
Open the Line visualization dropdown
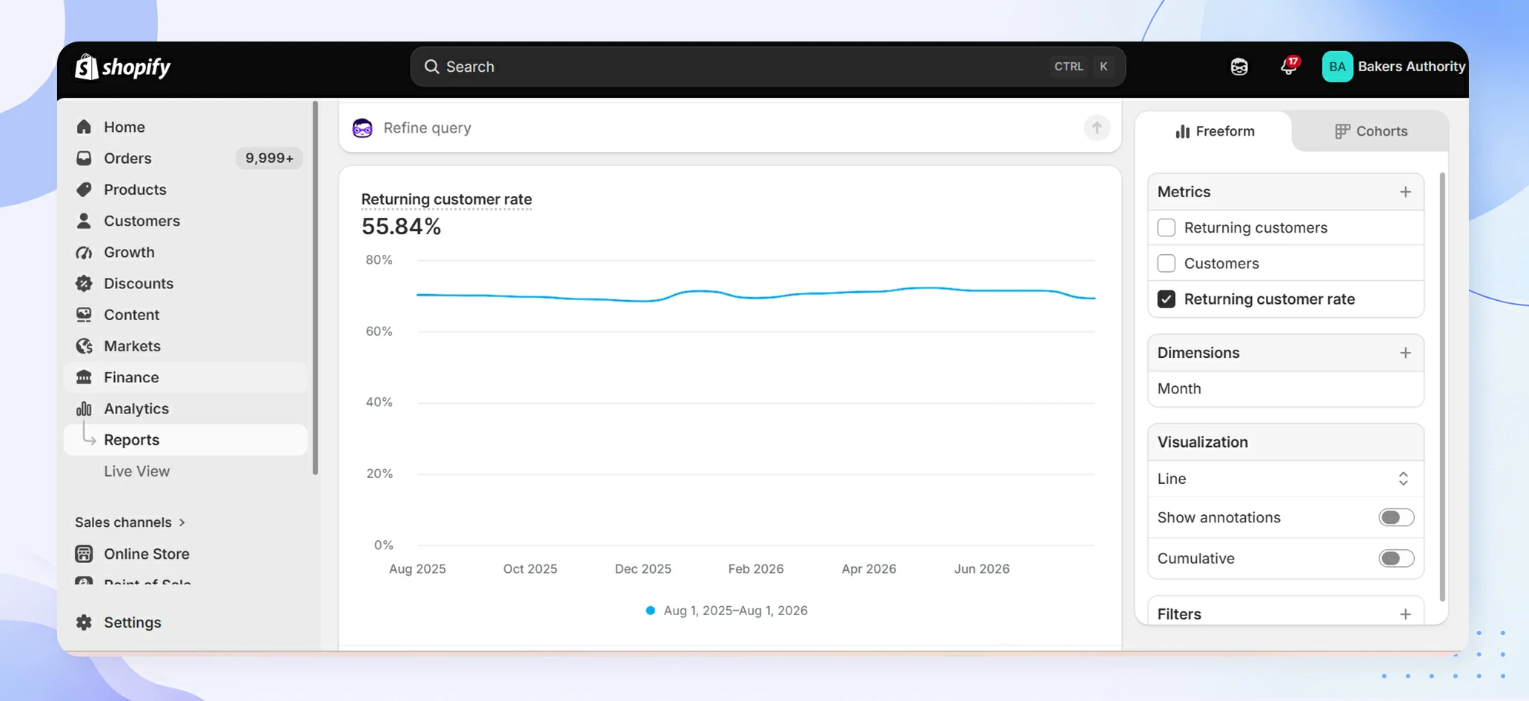coord(1285,479)
